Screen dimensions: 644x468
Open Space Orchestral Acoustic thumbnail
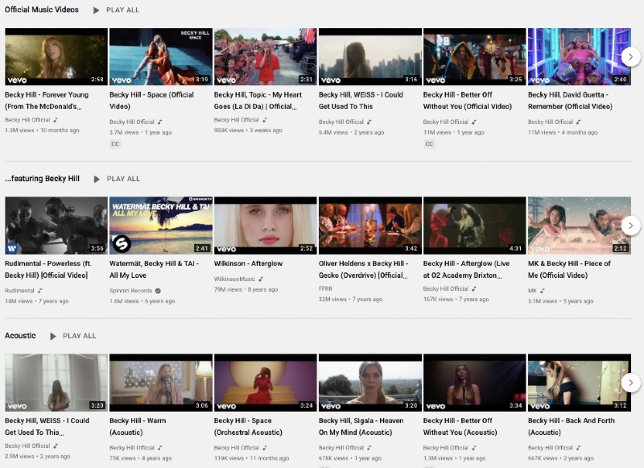[266, 383]
